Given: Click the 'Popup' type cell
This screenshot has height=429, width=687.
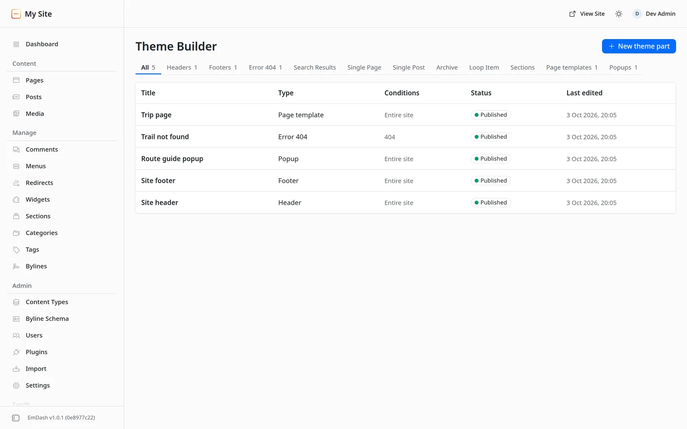Looking at the screenshot, I should 288,159.
